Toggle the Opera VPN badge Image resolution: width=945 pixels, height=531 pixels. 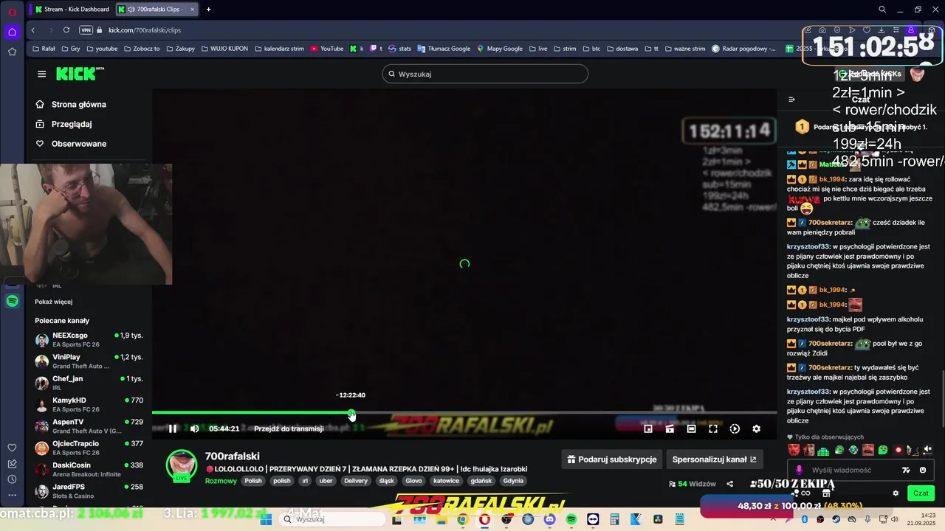[x=86, y=30]
